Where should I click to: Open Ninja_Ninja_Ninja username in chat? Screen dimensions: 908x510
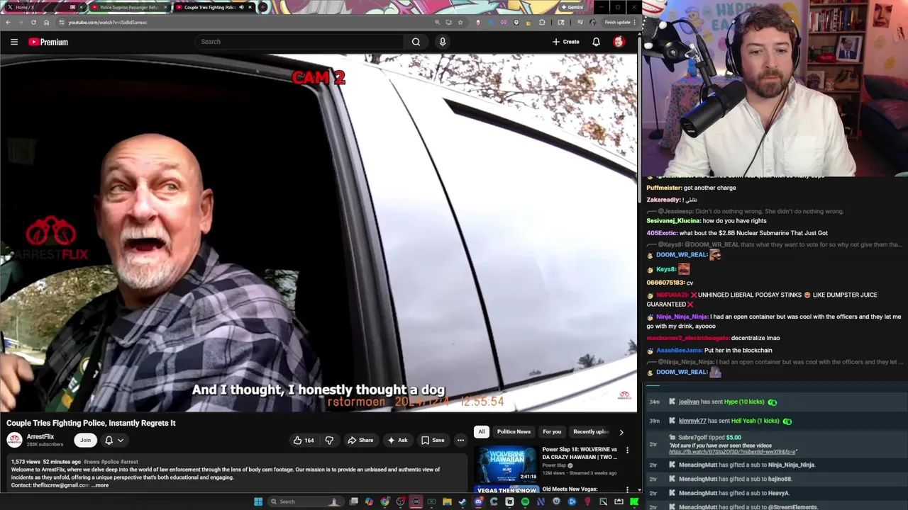click(682, 317)
